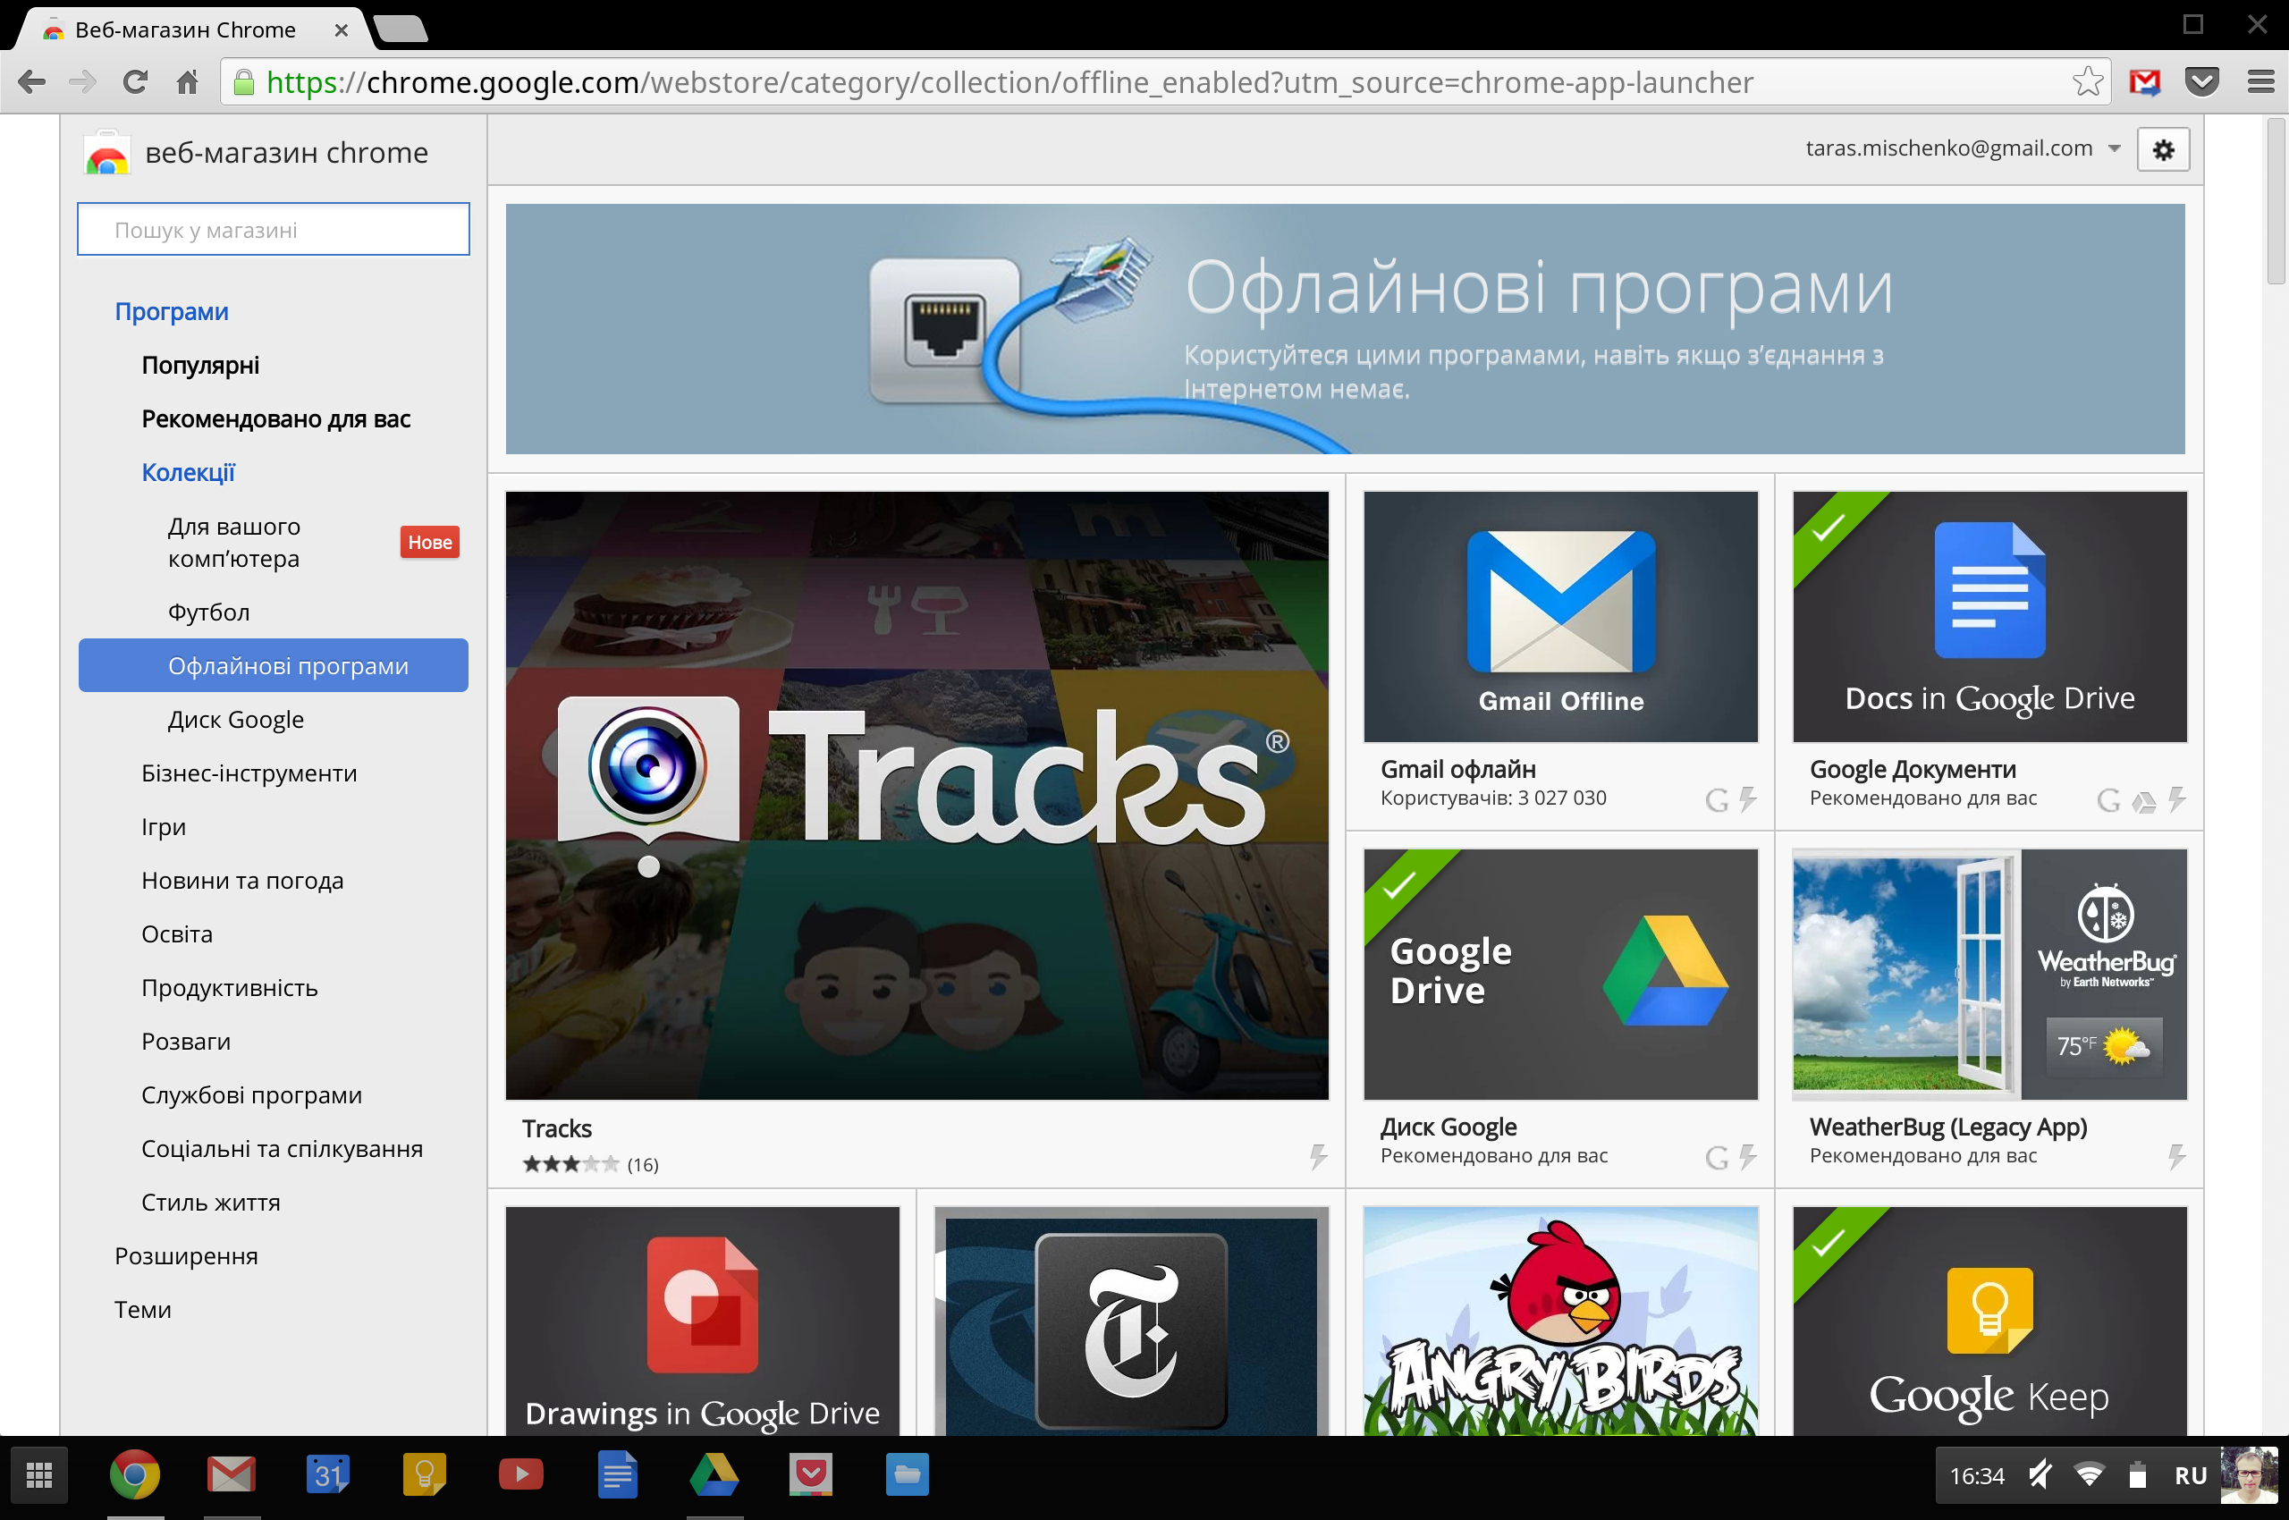Open Chrome Web Store home page

pos(261,151)
